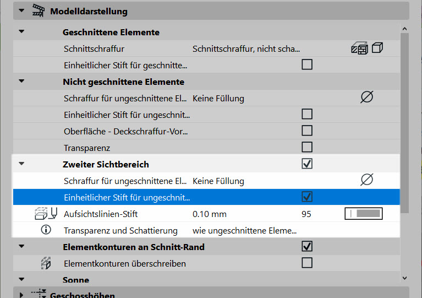Screen dimensions: 422x298
Task: Enable Einheitlicher Stift für geschnittene Elemente
Action: (307, 64)
